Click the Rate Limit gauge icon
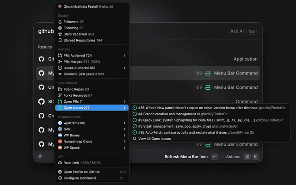This screenshot has width=296, height=185. (x=60, y=163)
